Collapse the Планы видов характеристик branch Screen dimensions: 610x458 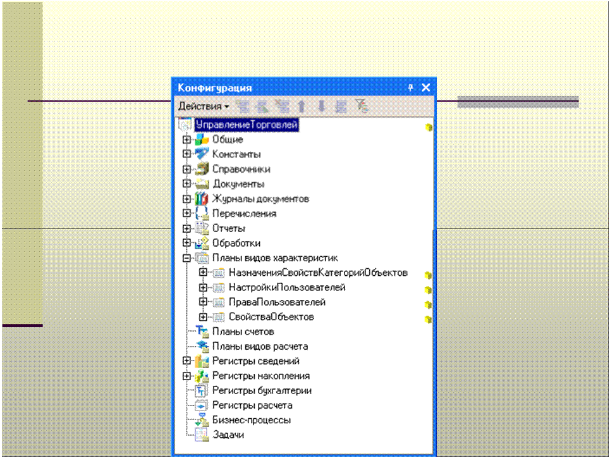click(186, 258)
